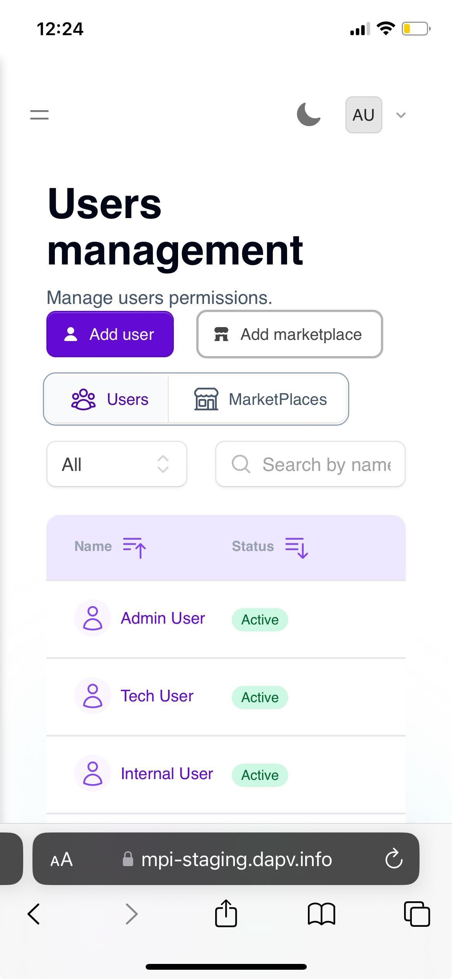452x979 pixels.
Task: Toggle dark mode with moon icon
Action: tap(308, 115)
